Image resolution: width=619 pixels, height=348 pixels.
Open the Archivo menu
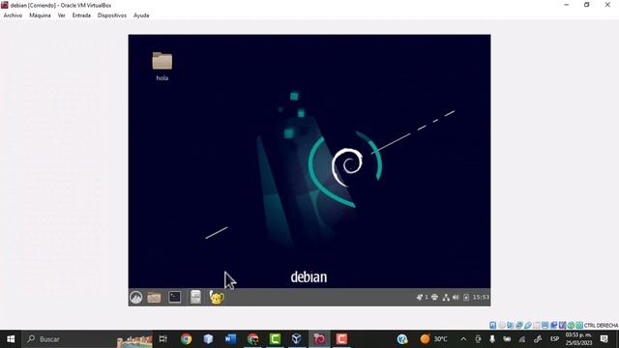tap(13, 15)
